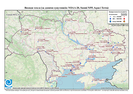Viewport: 133px width, 94px height.
Task: Click the blue flame icon in the legend
Action: [x=110, y=21]
